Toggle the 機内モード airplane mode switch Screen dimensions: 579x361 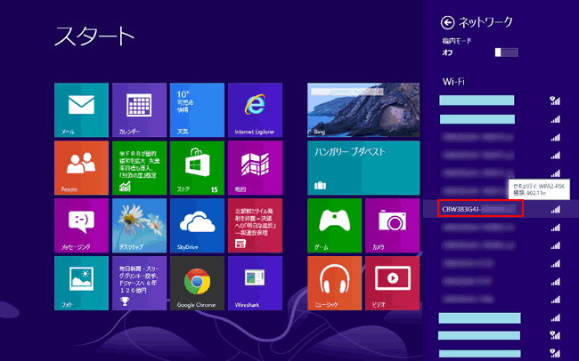506,52
